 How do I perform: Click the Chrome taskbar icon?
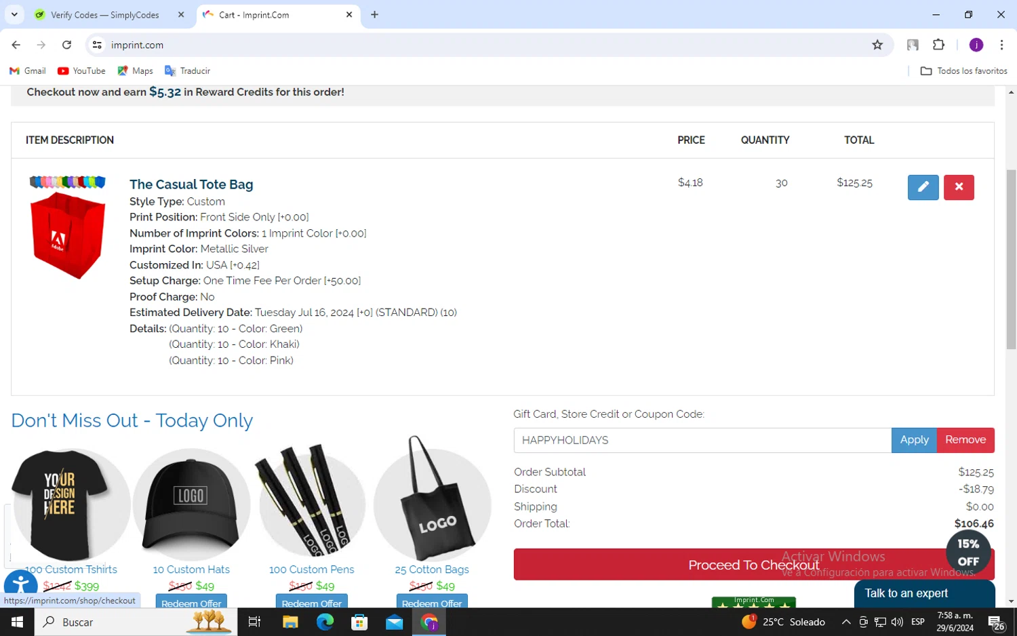429,622
